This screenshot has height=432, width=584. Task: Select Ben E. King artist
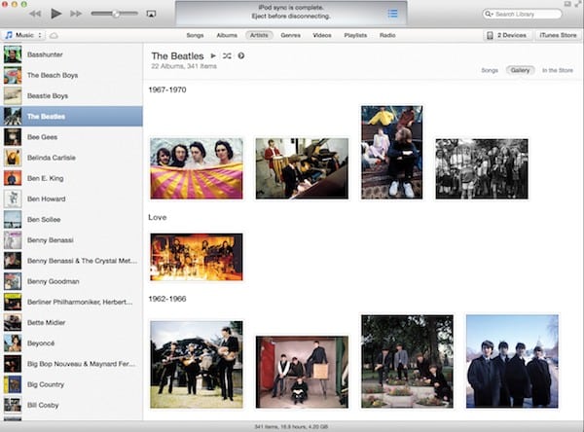[x=71, y=178]
